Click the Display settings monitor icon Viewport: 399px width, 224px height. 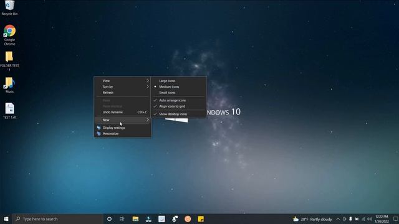click(99, 128)
